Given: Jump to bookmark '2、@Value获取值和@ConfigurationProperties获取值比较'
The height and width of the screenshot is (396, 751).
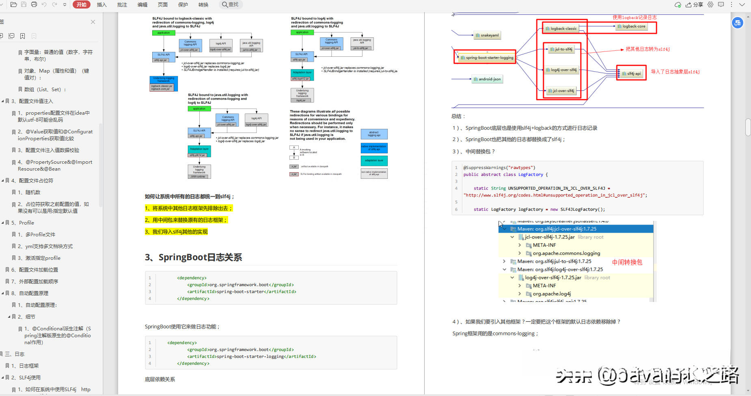Looking at the screenshot, I should (x=55, y=135).
